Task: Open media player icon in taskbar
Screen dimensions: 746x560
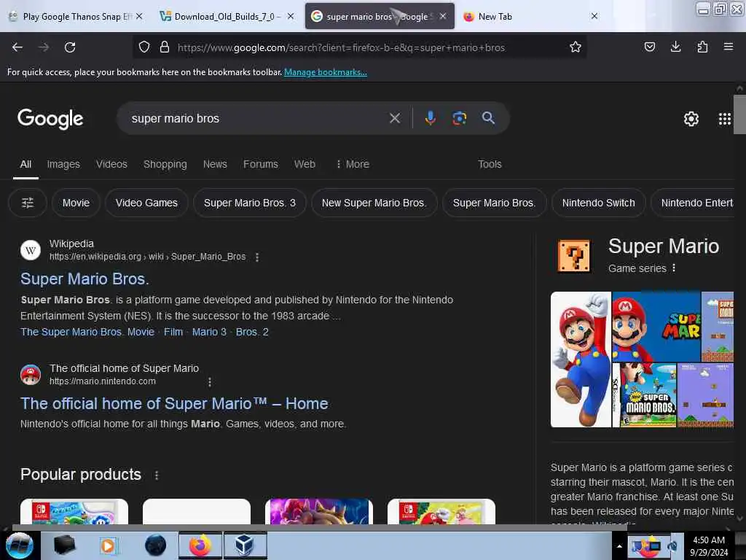Action: 108,545
